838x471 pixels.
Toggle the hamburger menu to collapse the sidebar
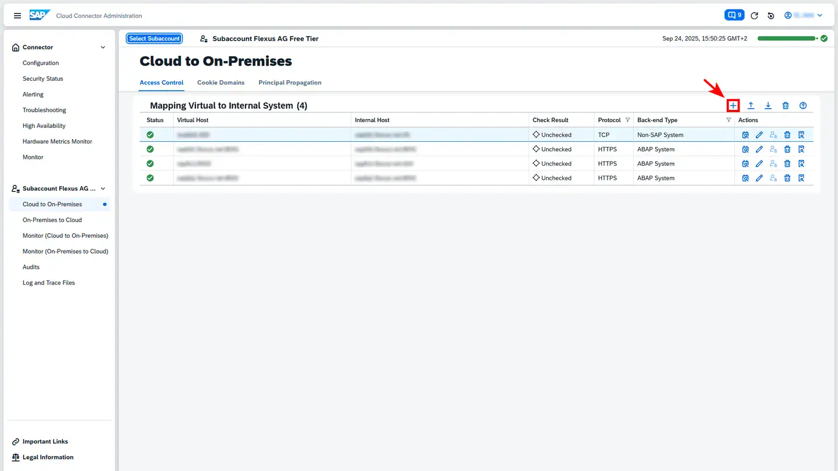(17, 16)
